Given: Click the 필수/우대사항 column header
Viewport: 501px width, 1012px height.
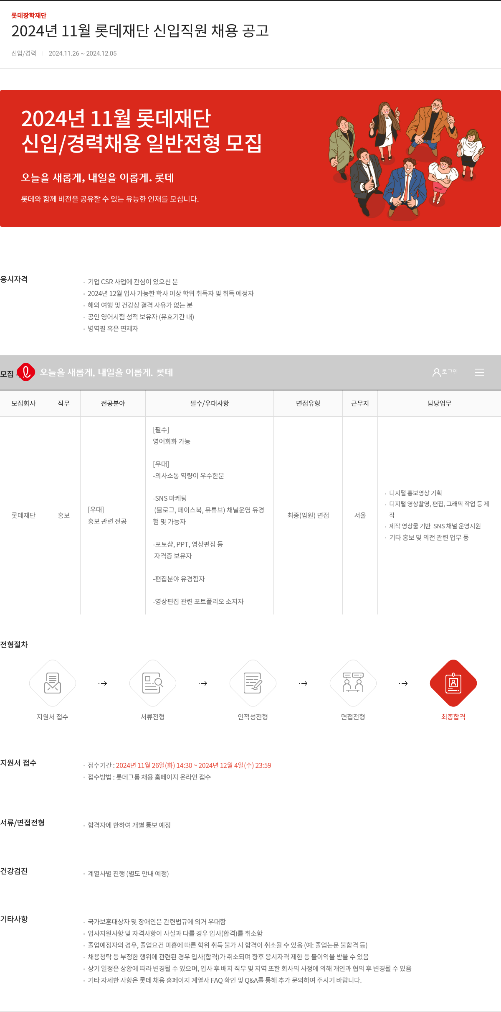Looking at the screenshot, I should 210,403.
